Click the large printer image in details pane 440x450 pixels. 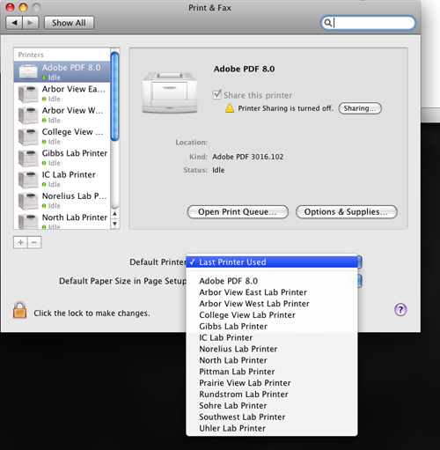coord(170,92)
